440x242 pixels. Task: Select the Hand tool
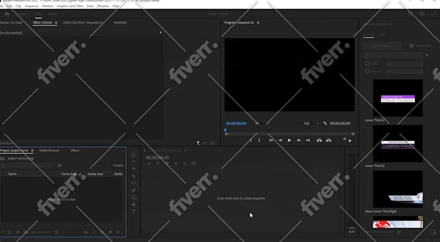pos(134,204)
